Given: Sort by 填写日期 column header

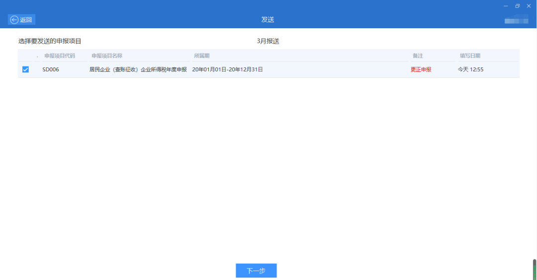Looking at the screenshot, I should tap(470, 56).
